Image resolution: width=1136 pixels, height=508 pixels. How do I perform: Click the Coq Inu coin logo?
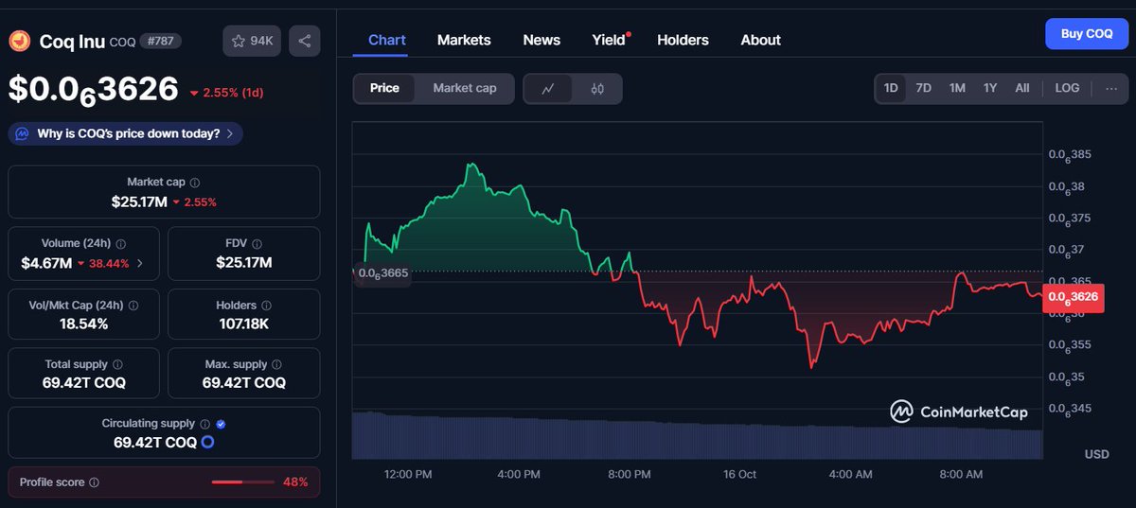pyautogui.click(x=19, y=41)
